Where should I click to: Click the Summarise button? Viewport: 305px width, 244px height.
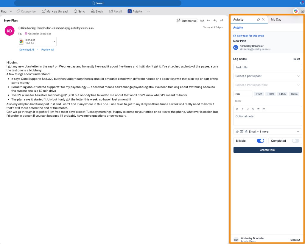pyautogui.click(x=187, y=21)
